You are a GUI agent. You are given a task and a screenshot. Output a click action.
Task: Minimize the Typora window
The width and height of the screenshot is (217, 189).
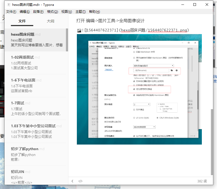click(x=183, y=5)
